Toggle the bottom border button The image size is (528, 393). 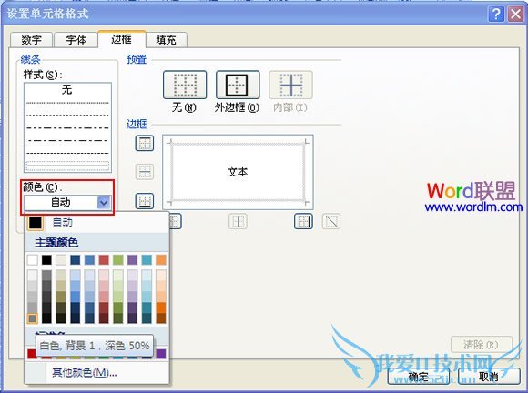(x=145, y=201)
